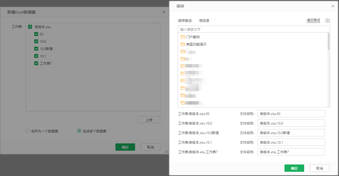Image resolution: width=339 pixels, height=176 pixels.
Task: Confirm saving with 确定 in 保存 dialog
Action: [x=294, y=168]
